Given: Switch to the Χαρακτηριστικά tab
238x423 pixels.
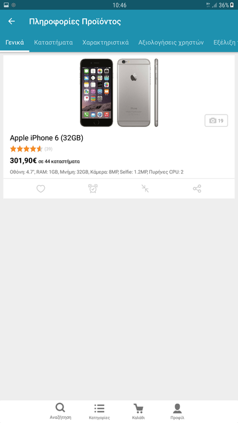Looking at the screenshot, I should 106,42.
